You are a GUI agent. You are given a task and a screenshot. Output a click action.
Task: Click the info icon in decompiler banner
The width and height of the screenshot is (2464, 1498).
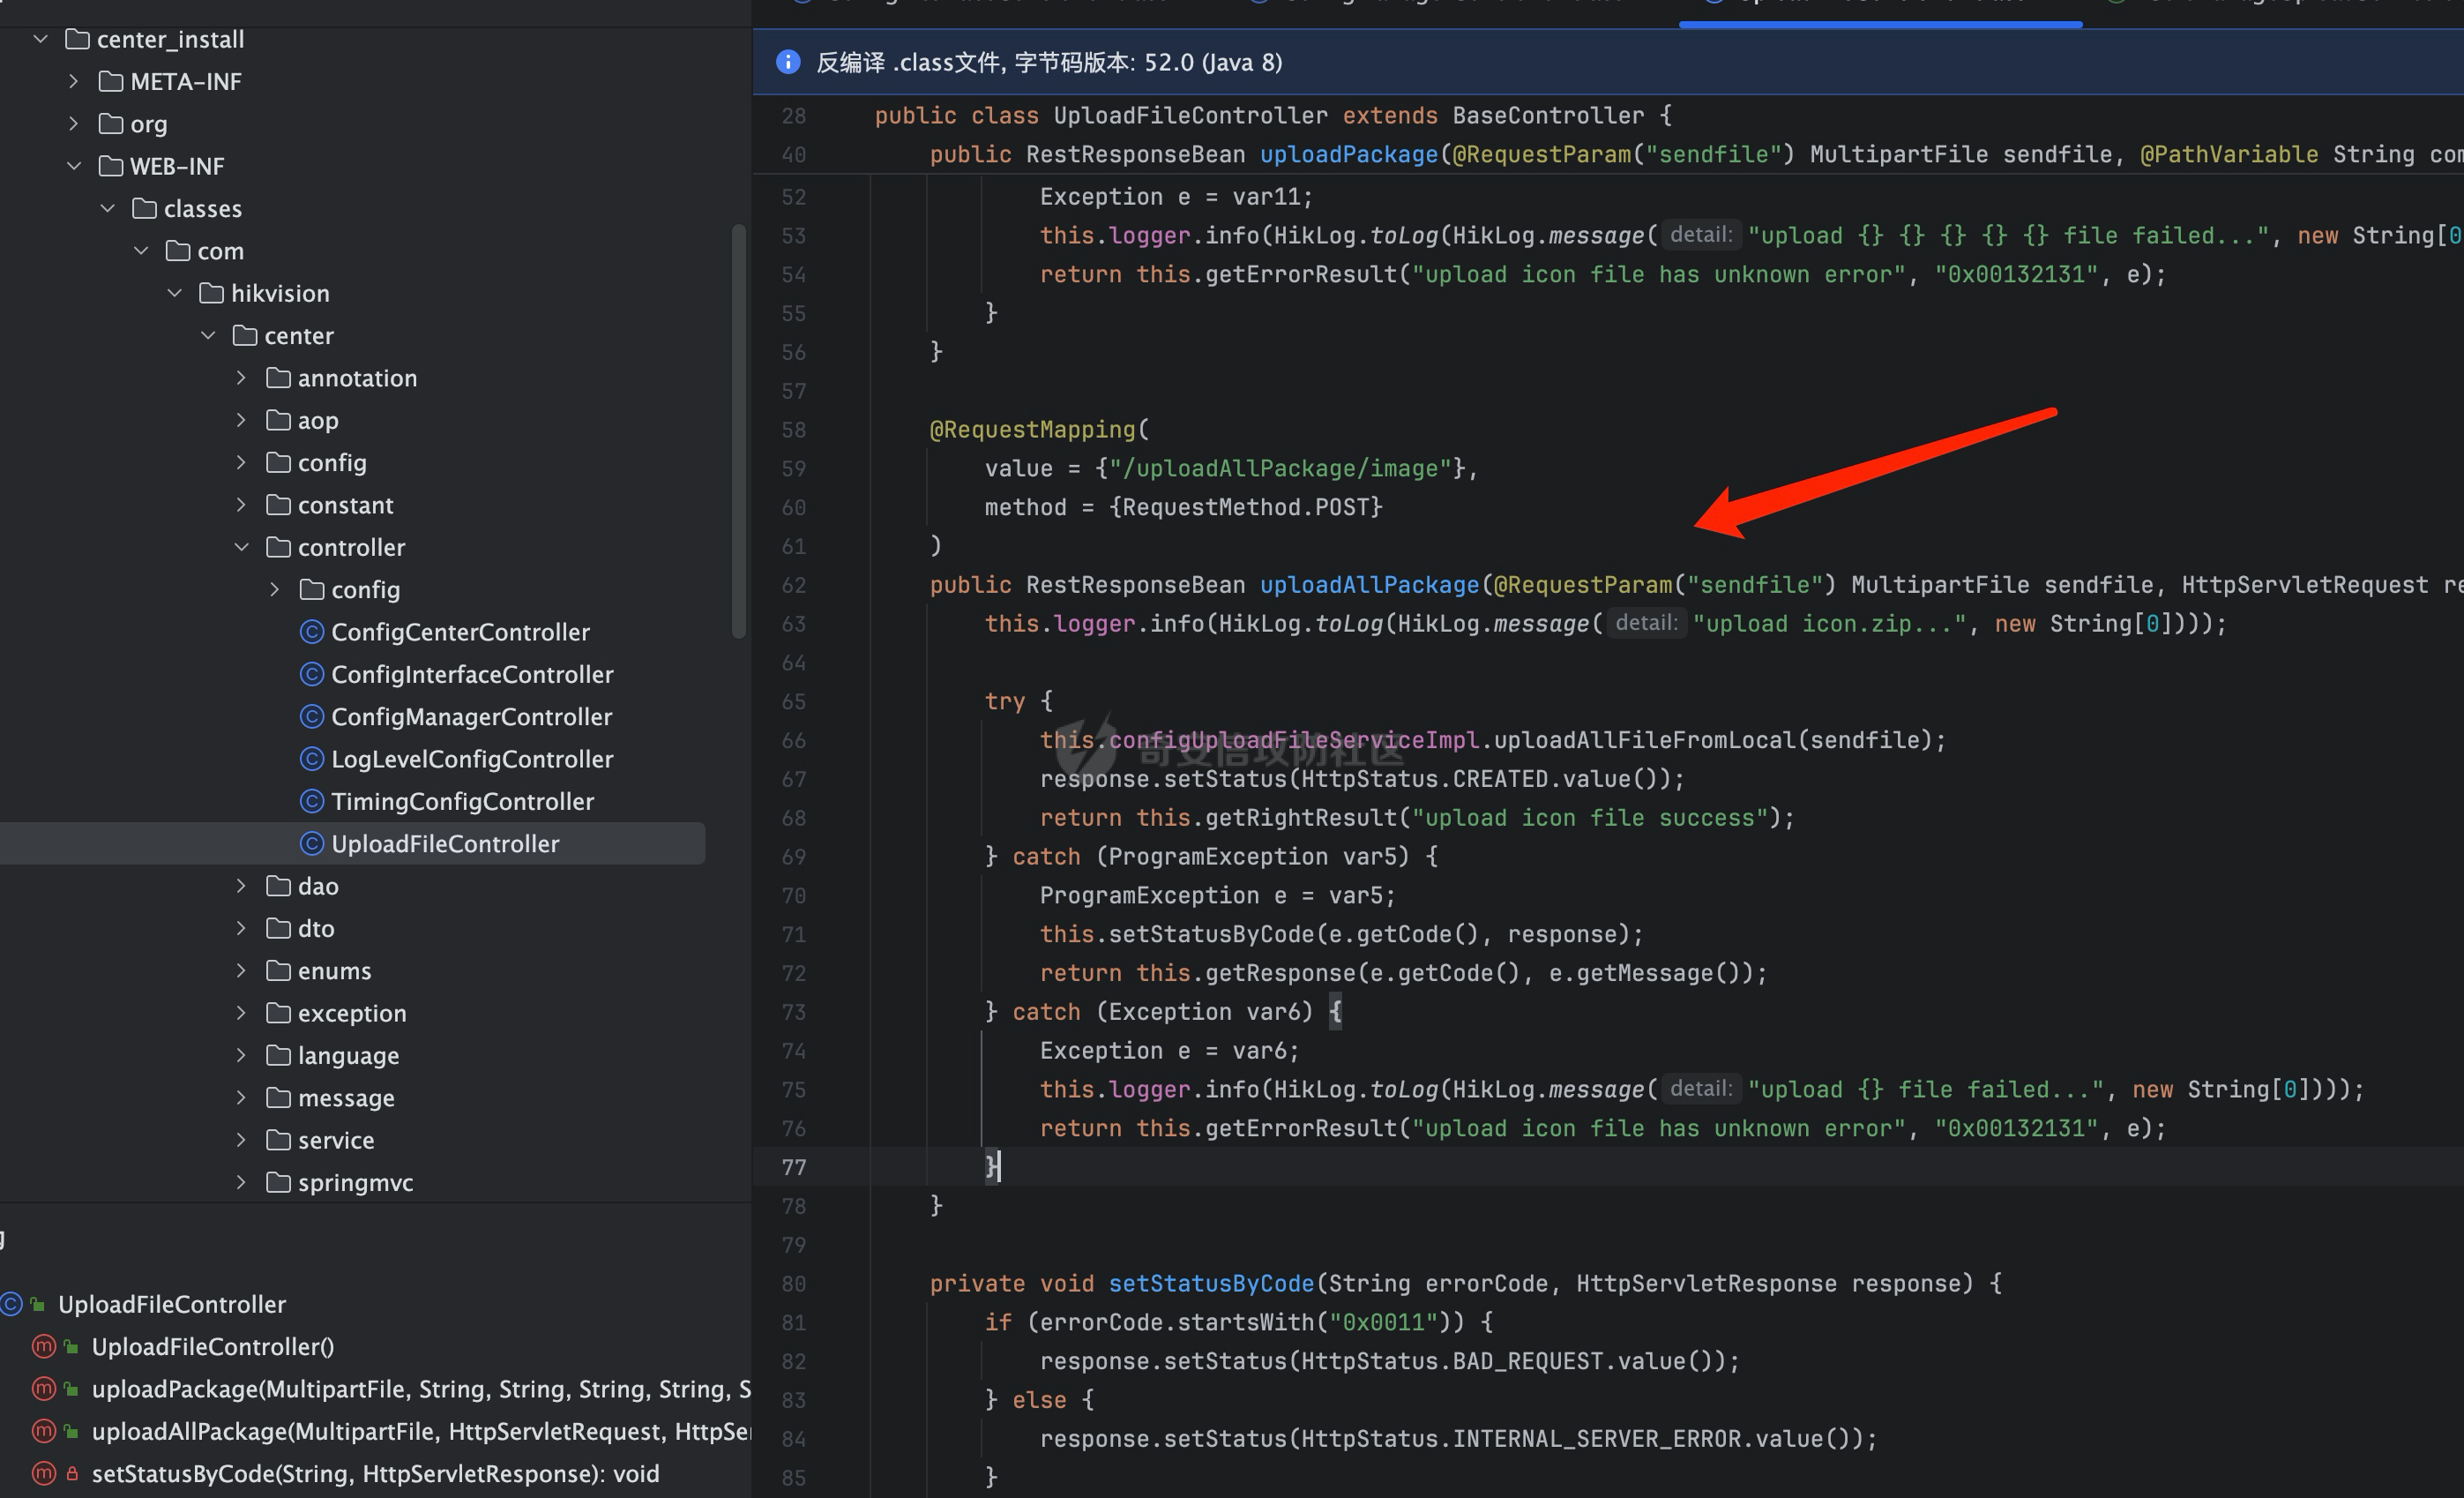click(788, 62)
